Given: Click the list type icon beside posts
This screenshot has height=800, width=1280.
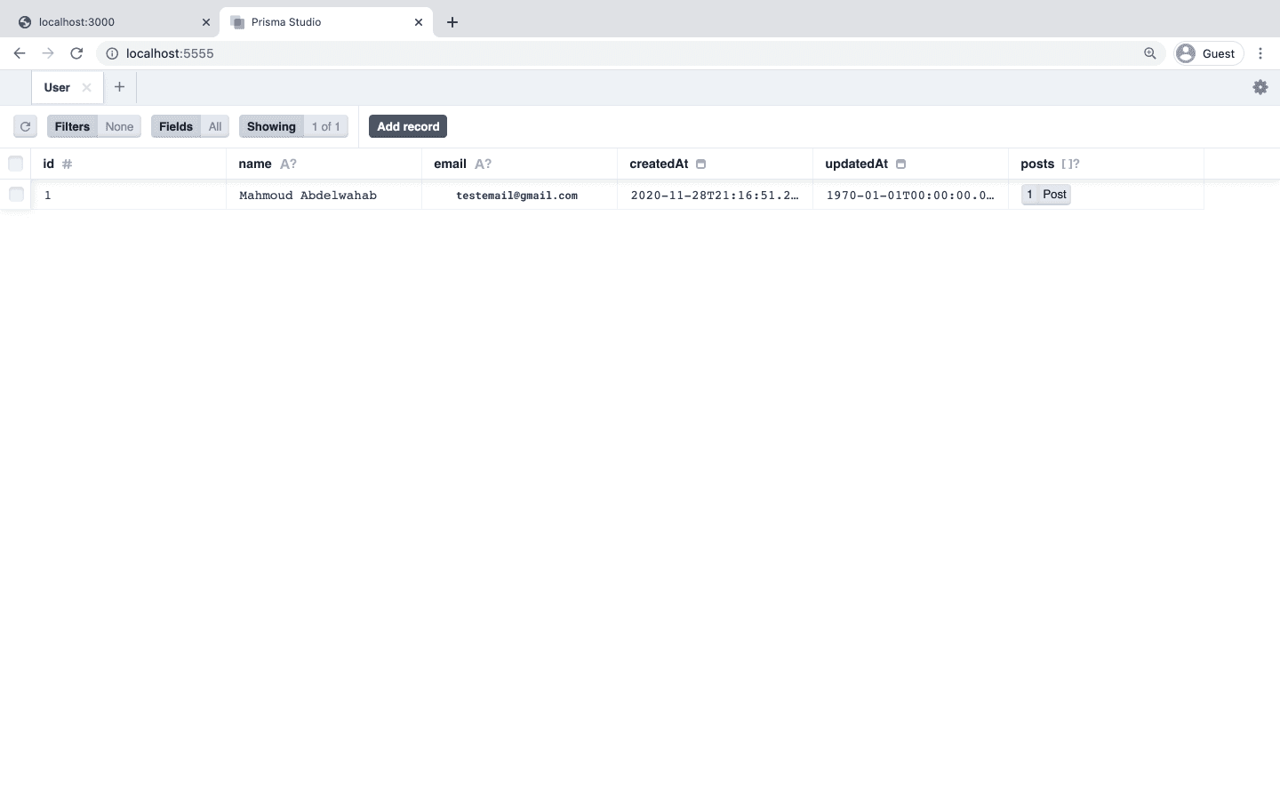Looking at the screenshot, I should pos(1071,164).
